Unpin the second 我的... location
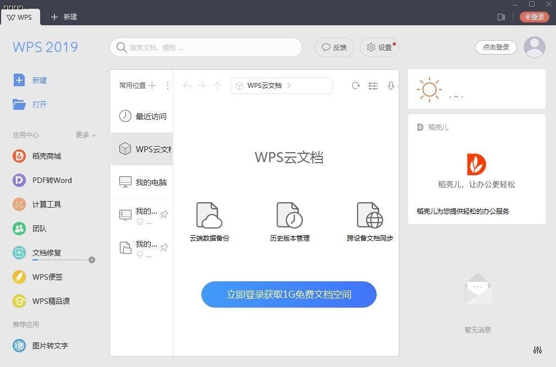The image size is (556, 367). click(x=164, y=247)
